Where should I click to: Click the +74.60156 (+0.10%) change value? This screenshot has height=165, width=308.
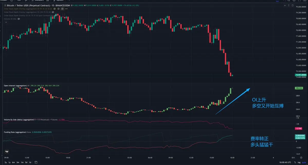(131, 5)
